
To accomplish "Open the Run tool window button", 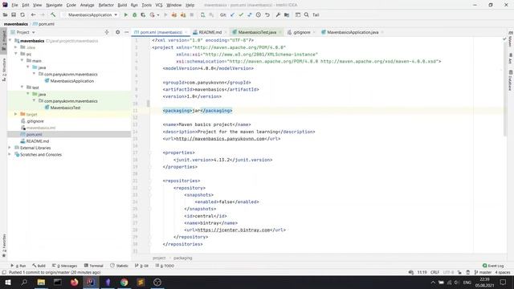I will (18, 266).
